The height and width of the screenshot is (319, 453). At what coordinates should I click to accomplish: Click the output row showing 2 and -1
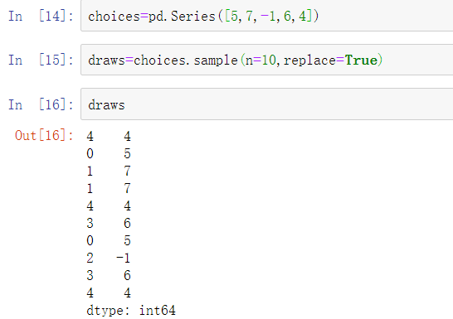[x=109, y=258]
